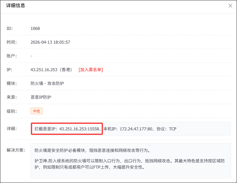Click the paragraph beginning 护卫神.防入侵系统

click(x=130, y=164)
